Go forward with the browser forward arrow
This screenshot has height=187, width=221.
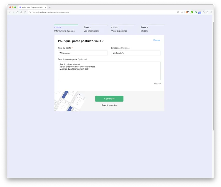coord(13,12)
